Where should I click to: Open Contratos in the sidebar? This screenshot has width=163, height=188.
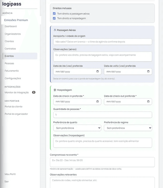tap(10, 49)
